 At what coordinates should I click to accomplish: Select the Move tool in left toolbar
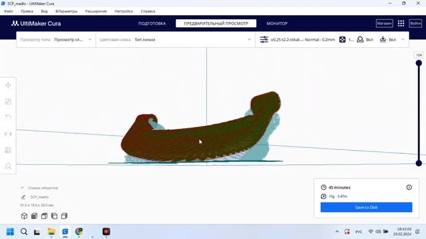(x=8, y=86)
